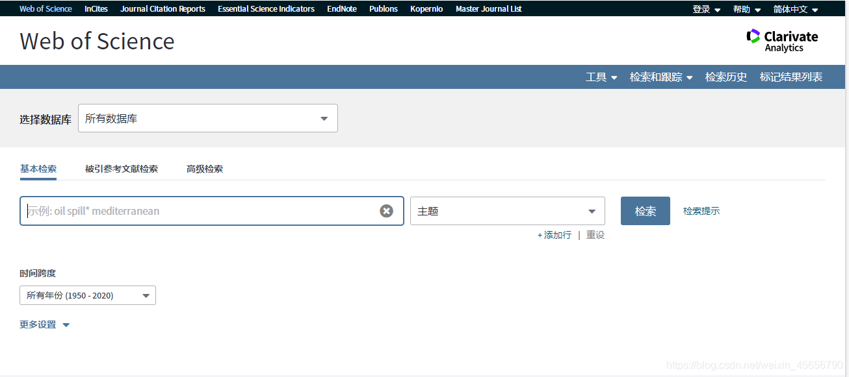Go to Publons
This screenshot has width=849, height=377.
384,9
